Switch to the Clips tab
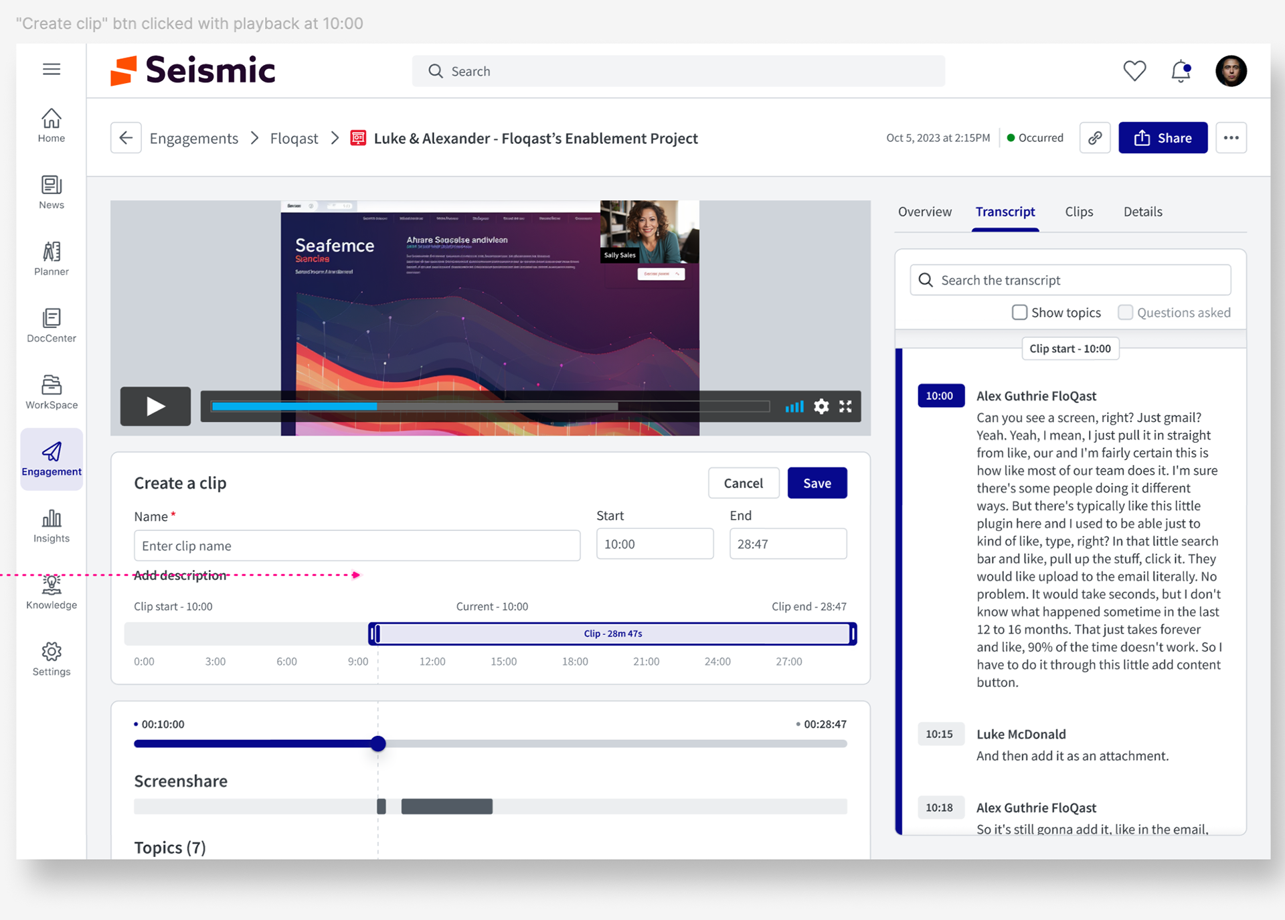Screen dimensions: 1285x920 tap(1079, 212)
